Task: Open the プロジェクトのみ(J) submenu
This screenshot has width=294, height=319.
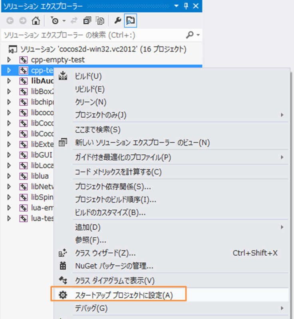Action: (x=171, y=115)
